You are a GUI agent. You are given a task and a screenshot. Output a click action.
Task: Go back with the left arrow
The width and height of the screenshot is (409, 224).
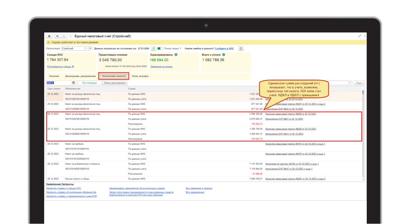[57, 36]
